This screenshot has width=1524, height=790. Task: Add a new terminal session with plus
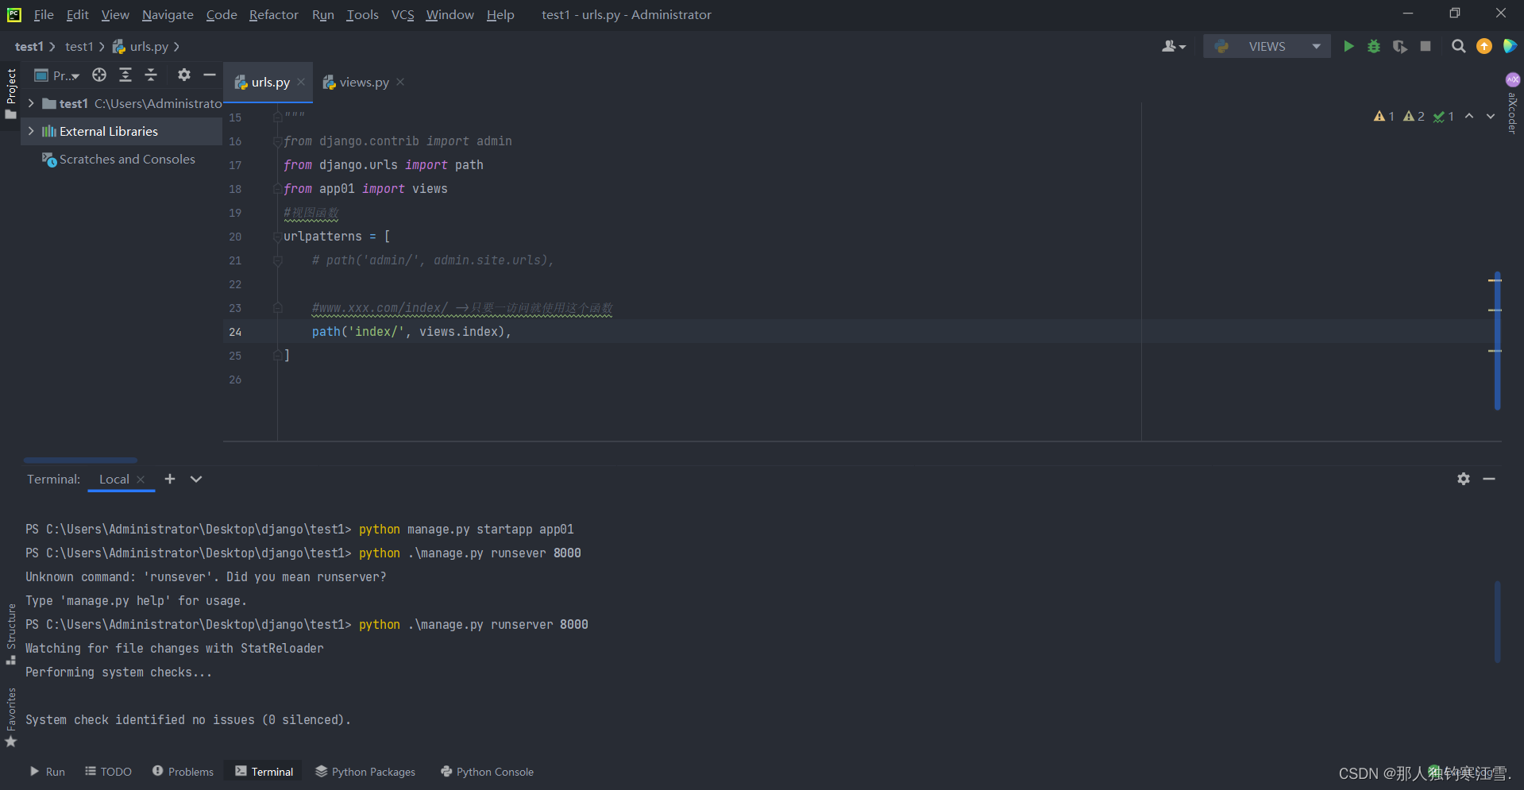click(170, 479)
